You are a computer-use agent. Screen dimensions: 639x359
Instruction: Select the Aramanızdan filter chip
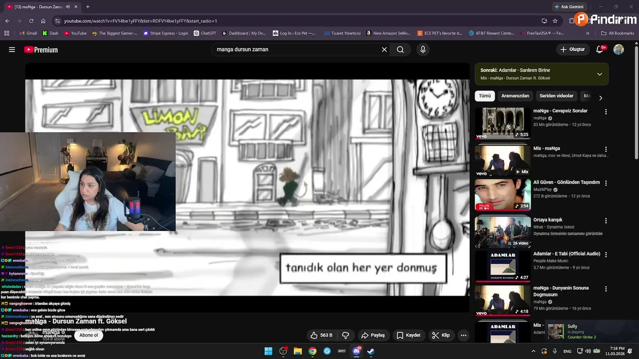[515, 96]
